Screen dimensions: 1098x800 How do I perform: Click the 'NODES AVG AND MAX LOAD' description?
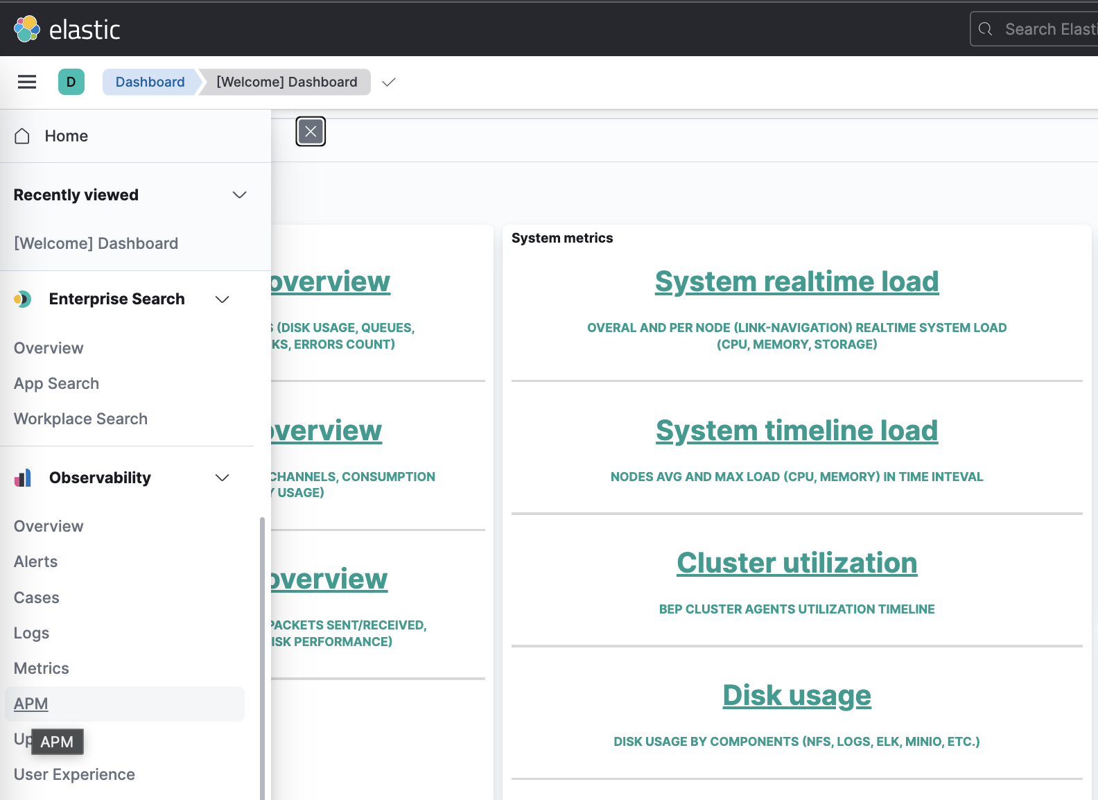pos(797,477)
